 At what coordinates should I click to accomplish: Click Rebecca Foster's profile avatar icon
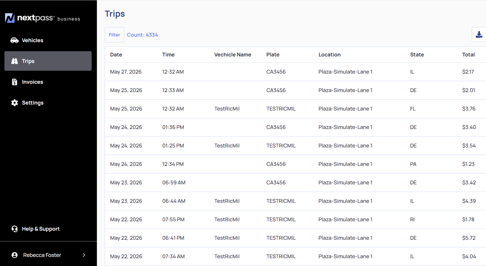point(15,255)
